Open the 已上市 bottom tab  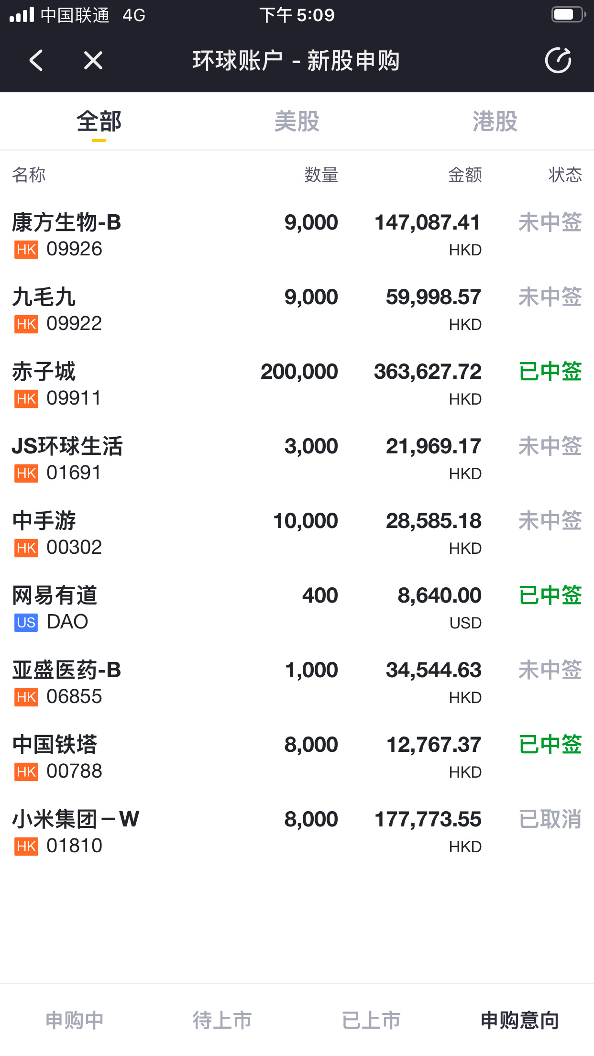coord(371,1020)
